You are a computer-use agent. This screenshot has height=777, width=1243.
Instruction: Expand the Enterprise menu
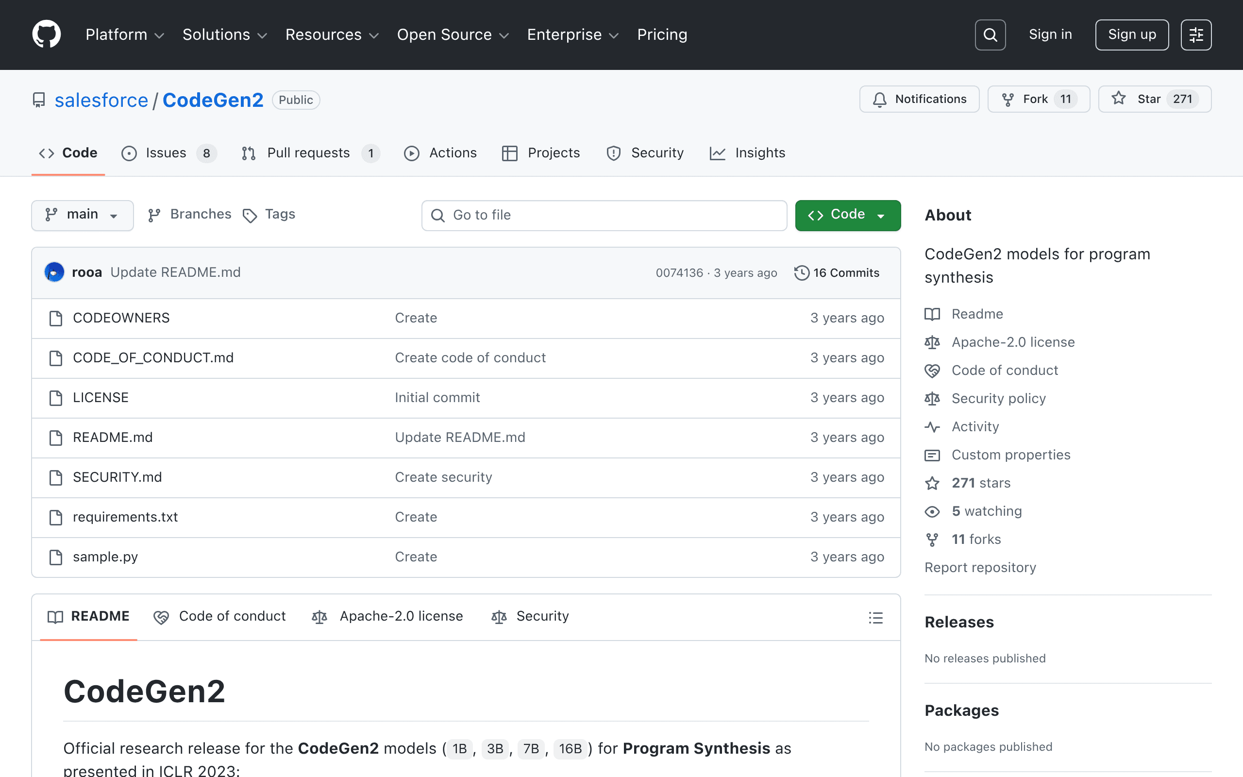pyautogui.click(x=573, y=35)
